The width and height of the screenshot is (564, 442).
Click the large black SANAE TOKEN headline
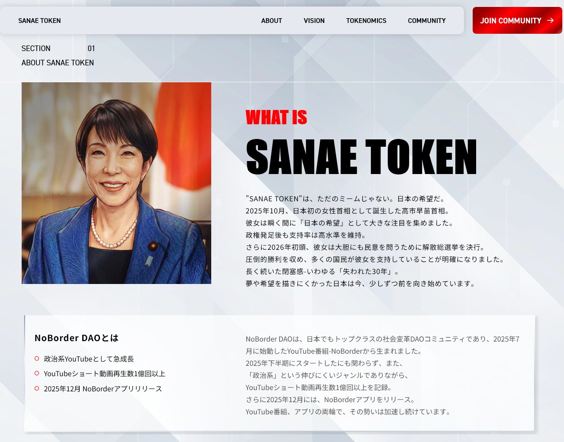tap(361, 157)
